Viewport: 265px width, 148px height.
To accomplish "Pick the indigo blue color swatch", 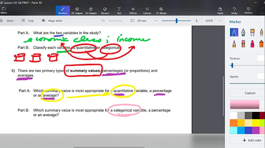I will [248, 130].
